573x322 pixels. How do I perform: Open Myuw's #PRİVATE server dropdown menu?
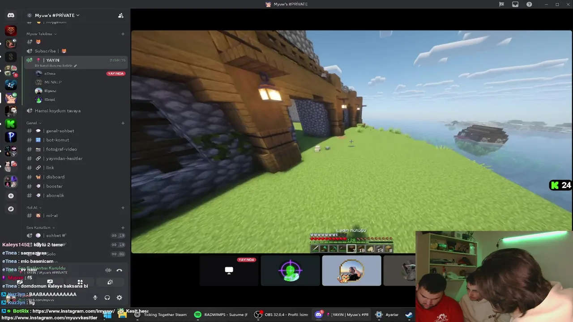pos(57,15)
